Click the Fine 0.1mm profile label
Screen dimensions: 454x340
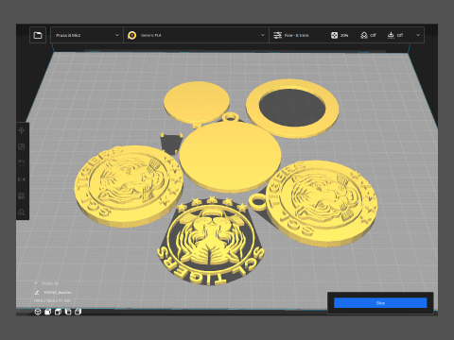[296, 35]
